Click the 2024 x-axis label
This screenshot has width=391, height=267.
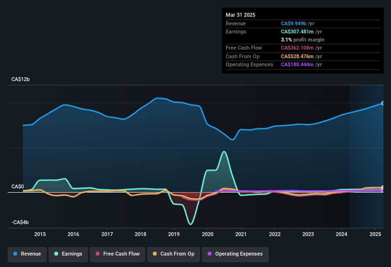[341, 234]
